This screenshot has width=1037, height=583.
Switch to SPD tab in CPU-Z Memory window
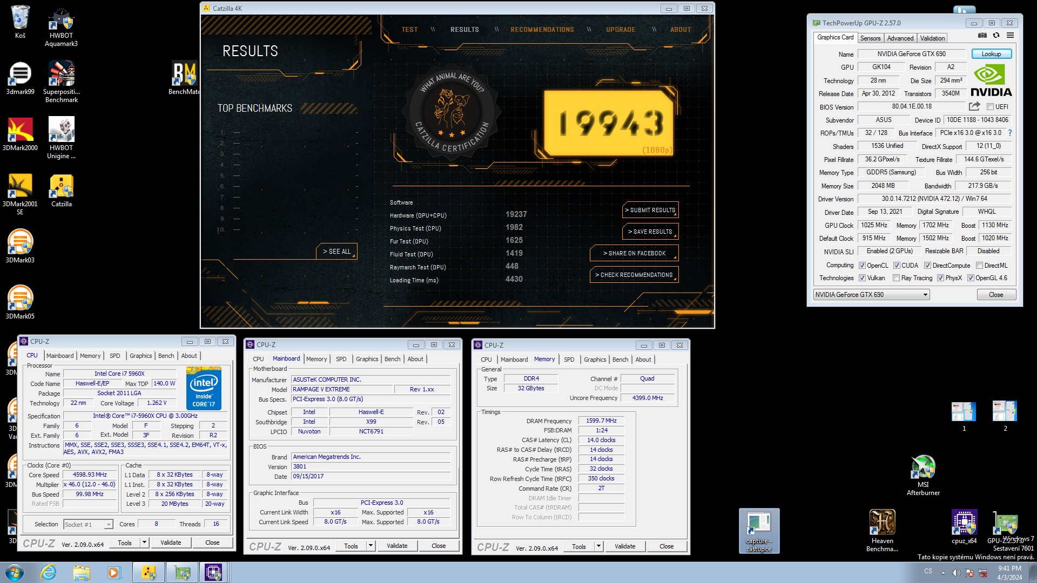click(x=569, y=360)
